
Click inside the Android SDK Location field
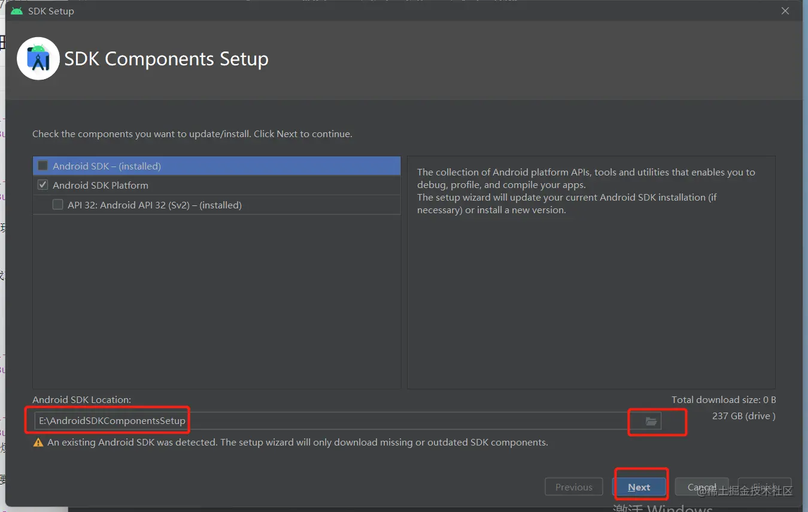(239, 420)
